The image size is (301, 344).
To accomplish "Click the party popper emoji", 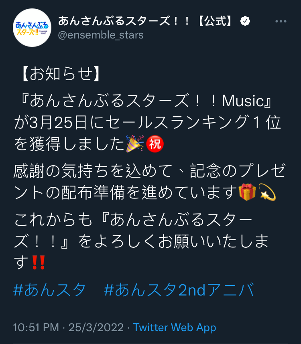I will point(135,144).
